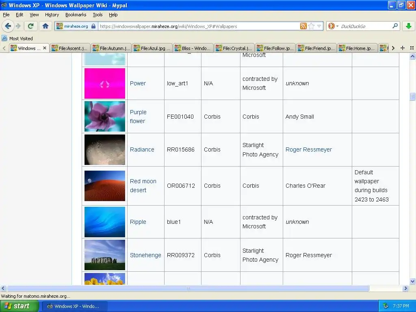Bookmark this page with the star icon
Image resolution: width=416 pixels, height=312 pixels.
(x=312, y=26)
